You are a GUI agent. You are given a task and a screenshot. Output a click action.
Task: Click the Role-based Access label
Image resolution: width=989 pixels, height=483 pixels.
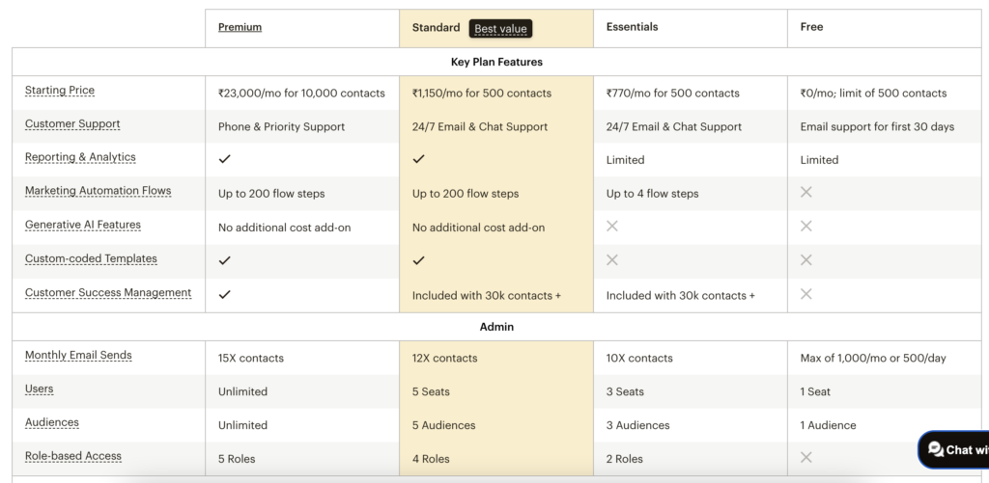click(73, 457)
